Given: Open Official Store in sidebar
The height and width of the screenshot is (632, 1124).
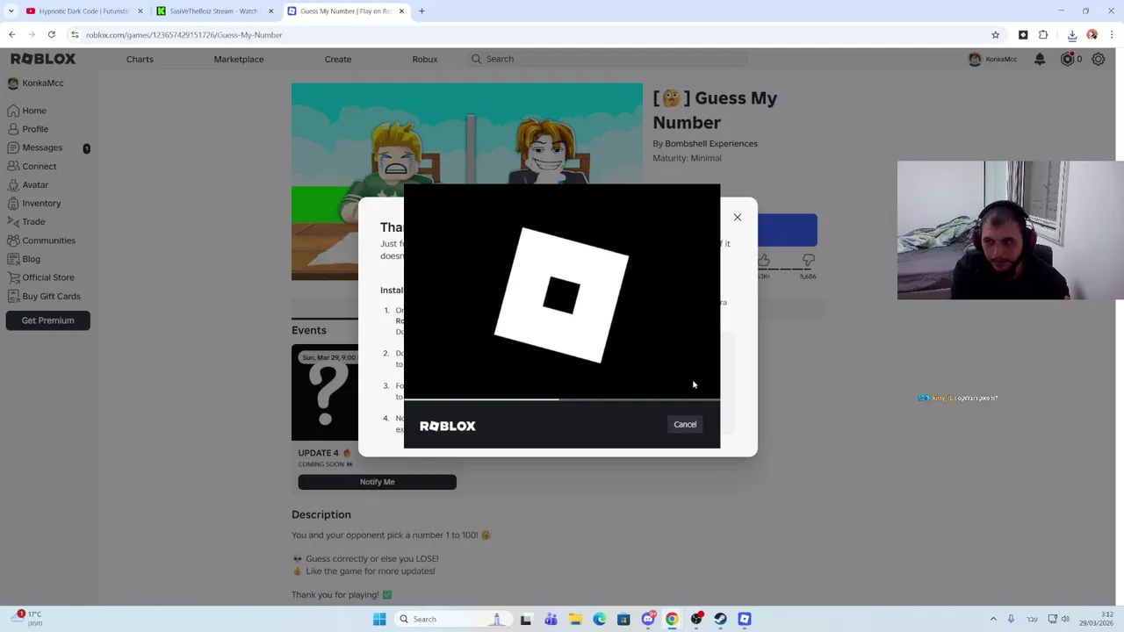Looking at the screenshot, I should pyautogui.click(x=48, y=277).
